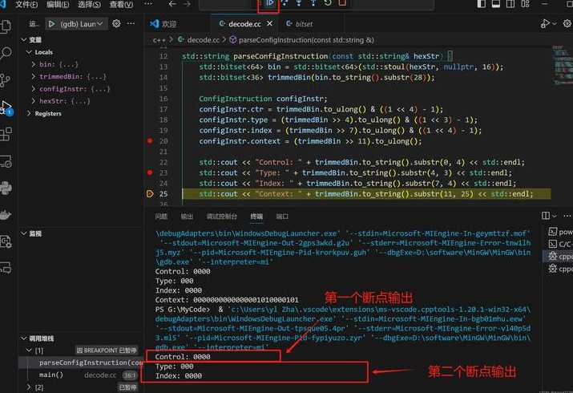Collapse the 变量 section
The width and height of the screenshot is (573, 393).
pyautogui.click(x=24, y=39)
